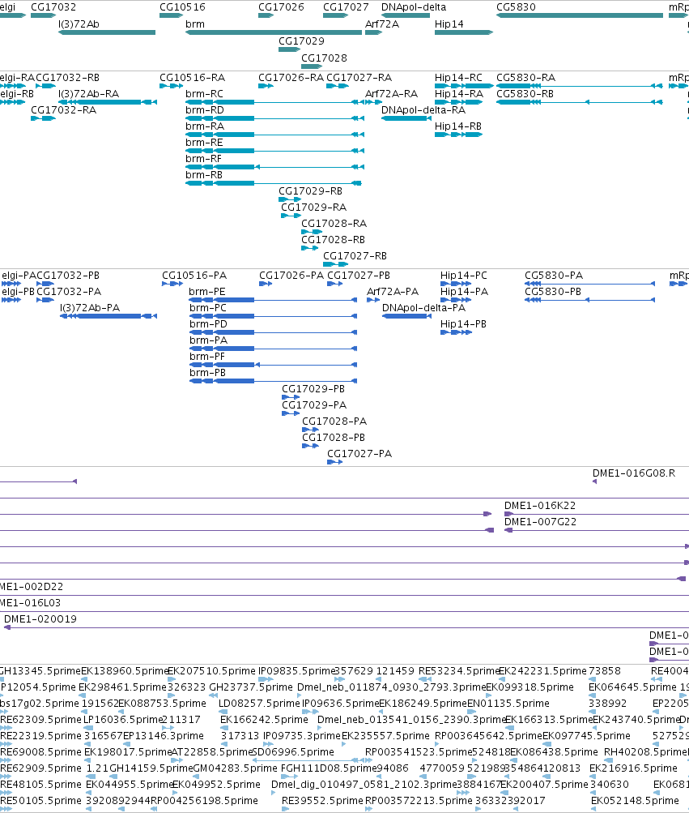This screenshot has height=813, width=689.
Task: Select the EK138960.5prime EST label
Action: (x=125, y=671)
